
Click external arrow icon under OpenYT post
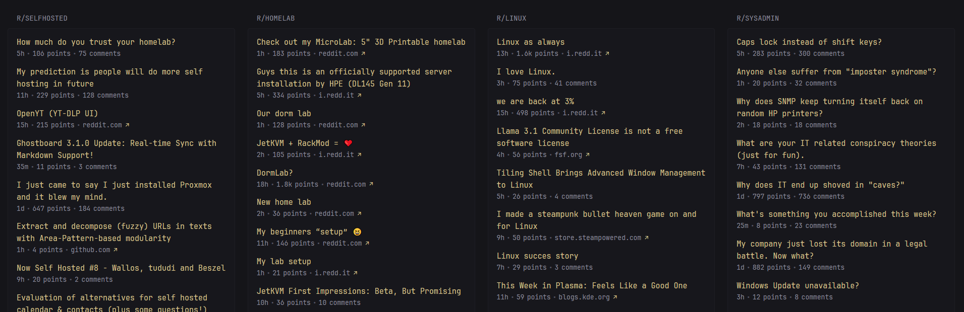tap(127, 125)
